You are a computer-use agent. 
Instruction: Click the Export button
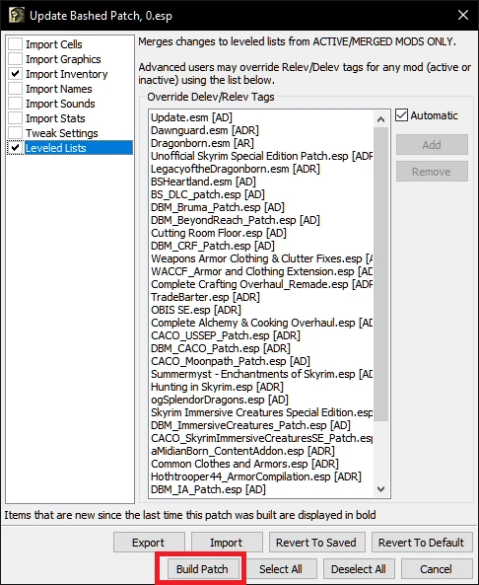(x=149, y=543)
